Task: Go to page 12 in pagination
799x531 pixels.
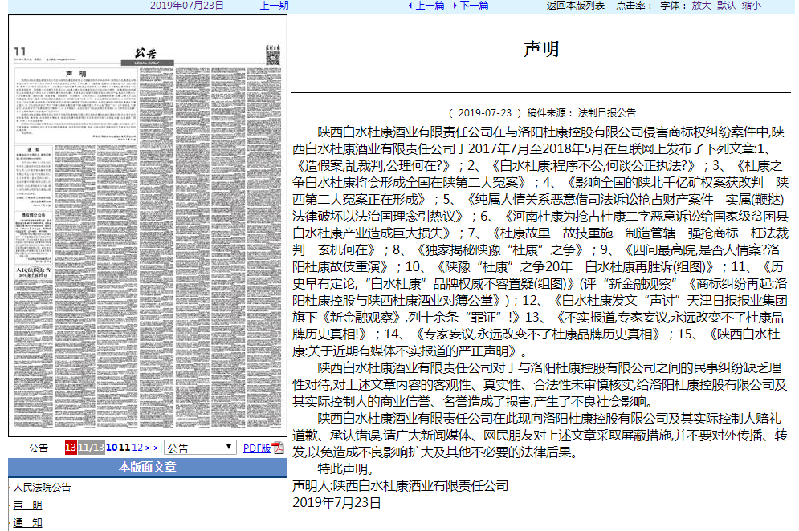Action: pos(137,448)
